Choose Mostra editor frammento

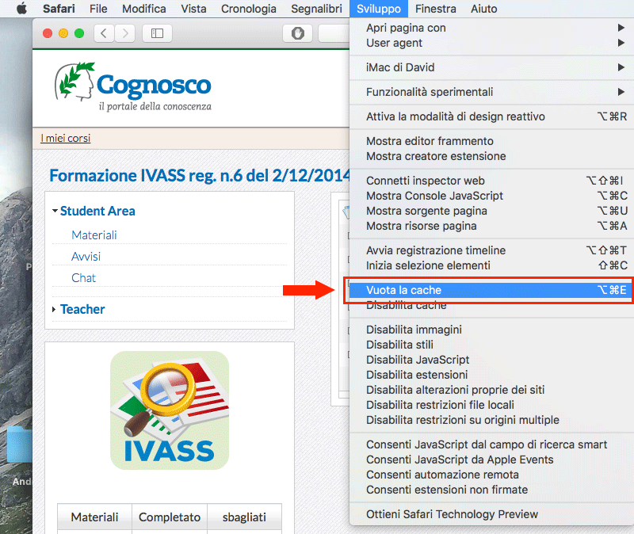(x=491, y=141)
